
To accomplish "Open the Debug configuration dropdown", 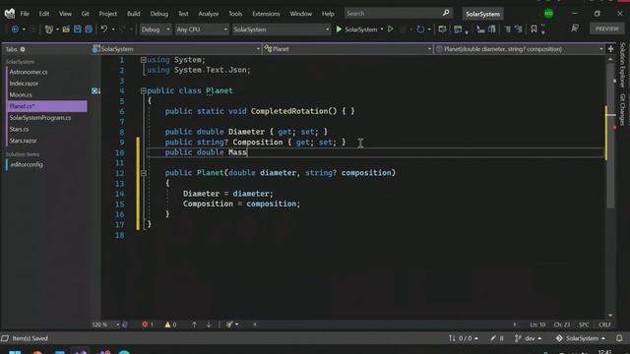I will 156,29.
